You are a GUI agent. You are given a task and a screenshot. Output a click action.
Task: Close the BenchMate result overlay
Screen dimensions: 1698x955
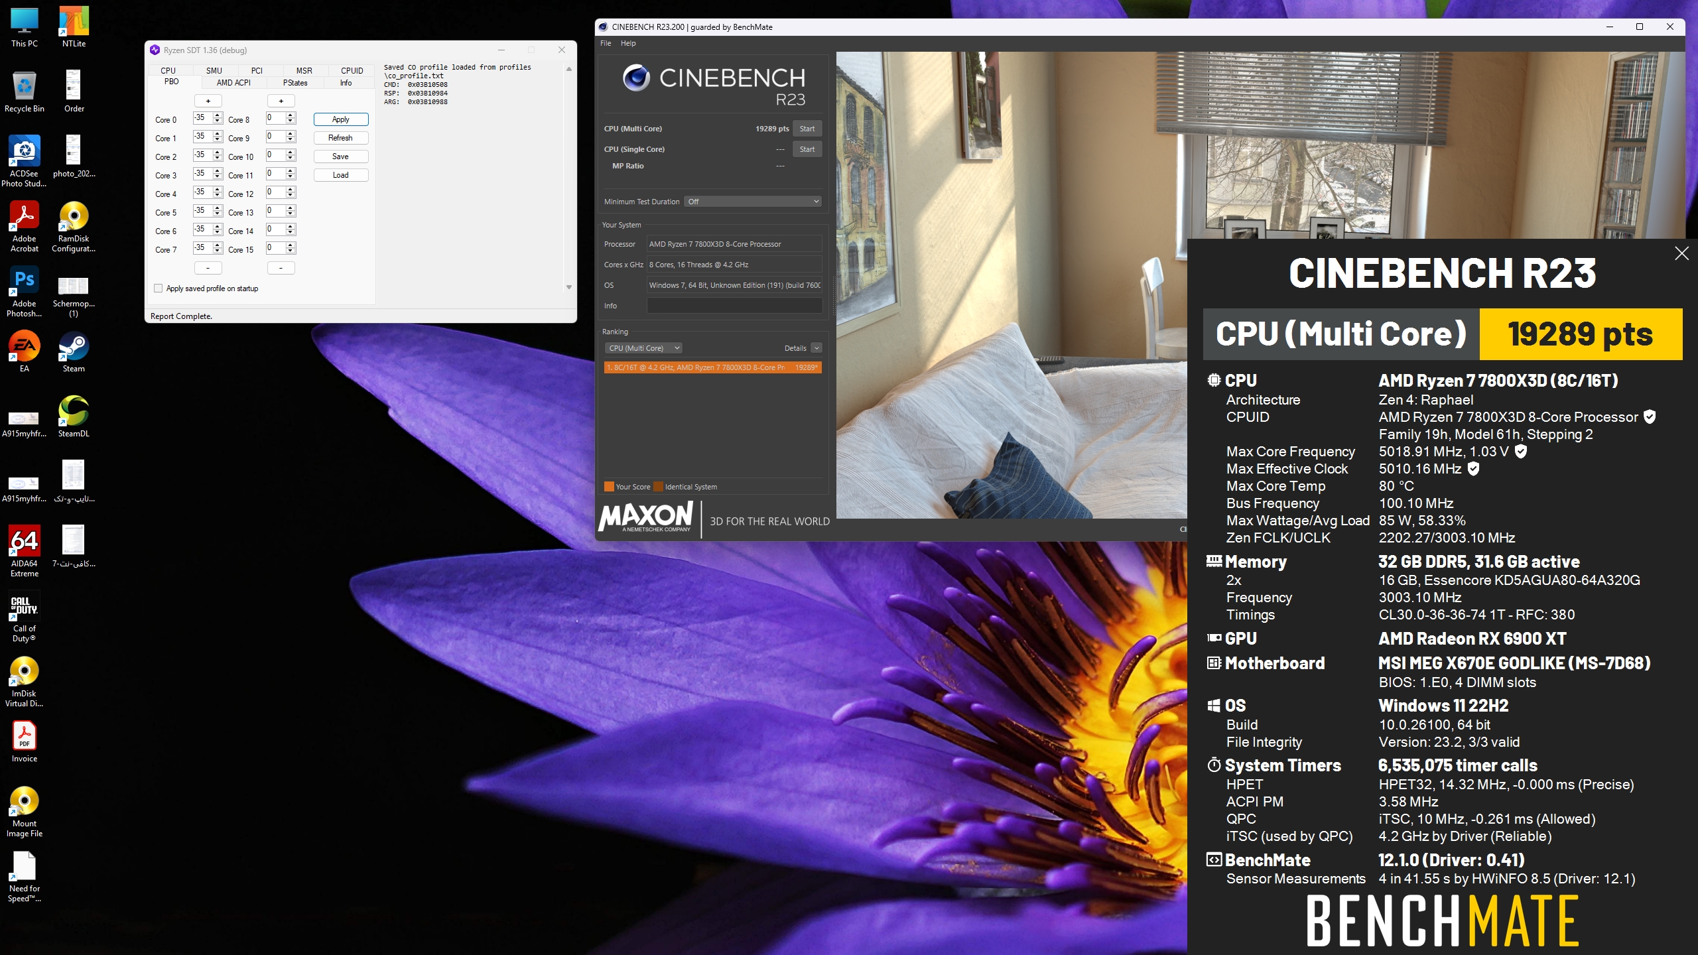click(1681, 253)
